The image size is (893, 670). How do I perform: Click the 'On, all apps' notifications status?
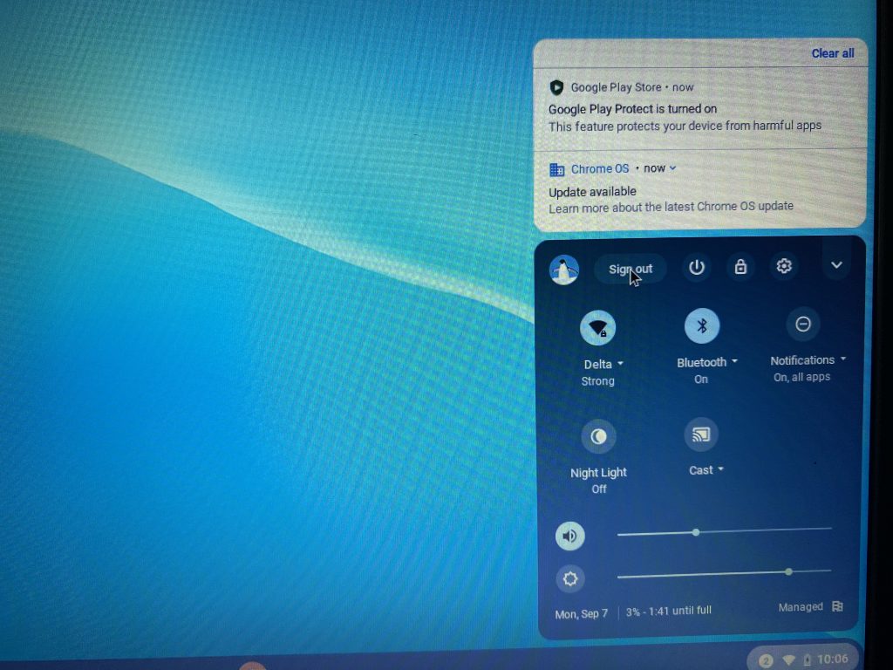click(802, 377)
